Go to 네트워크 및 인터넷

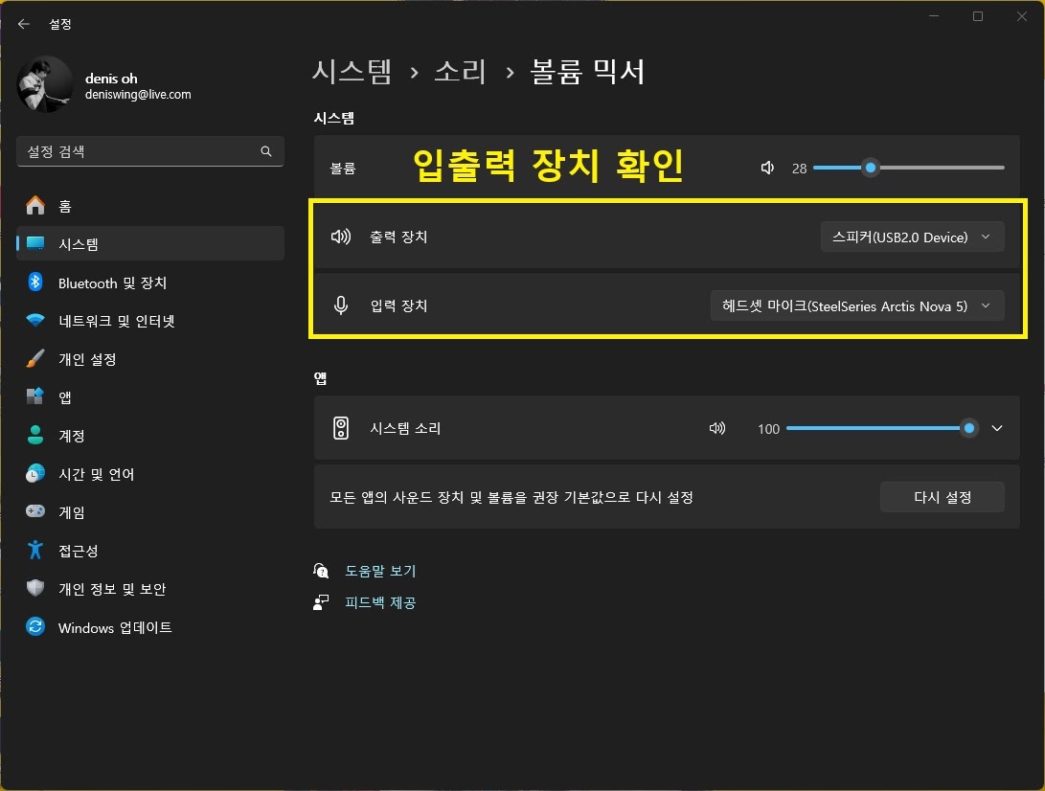(x=150, y=321)
